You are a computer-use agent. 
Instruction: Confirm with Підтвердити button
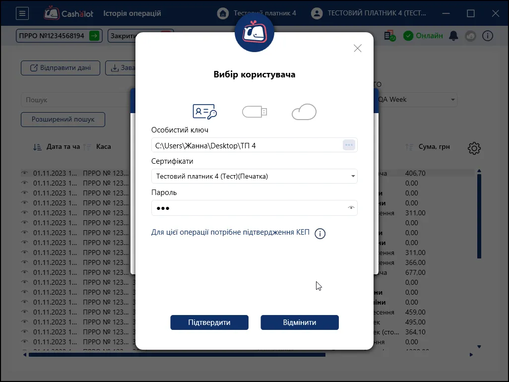(x=209, y=322)
